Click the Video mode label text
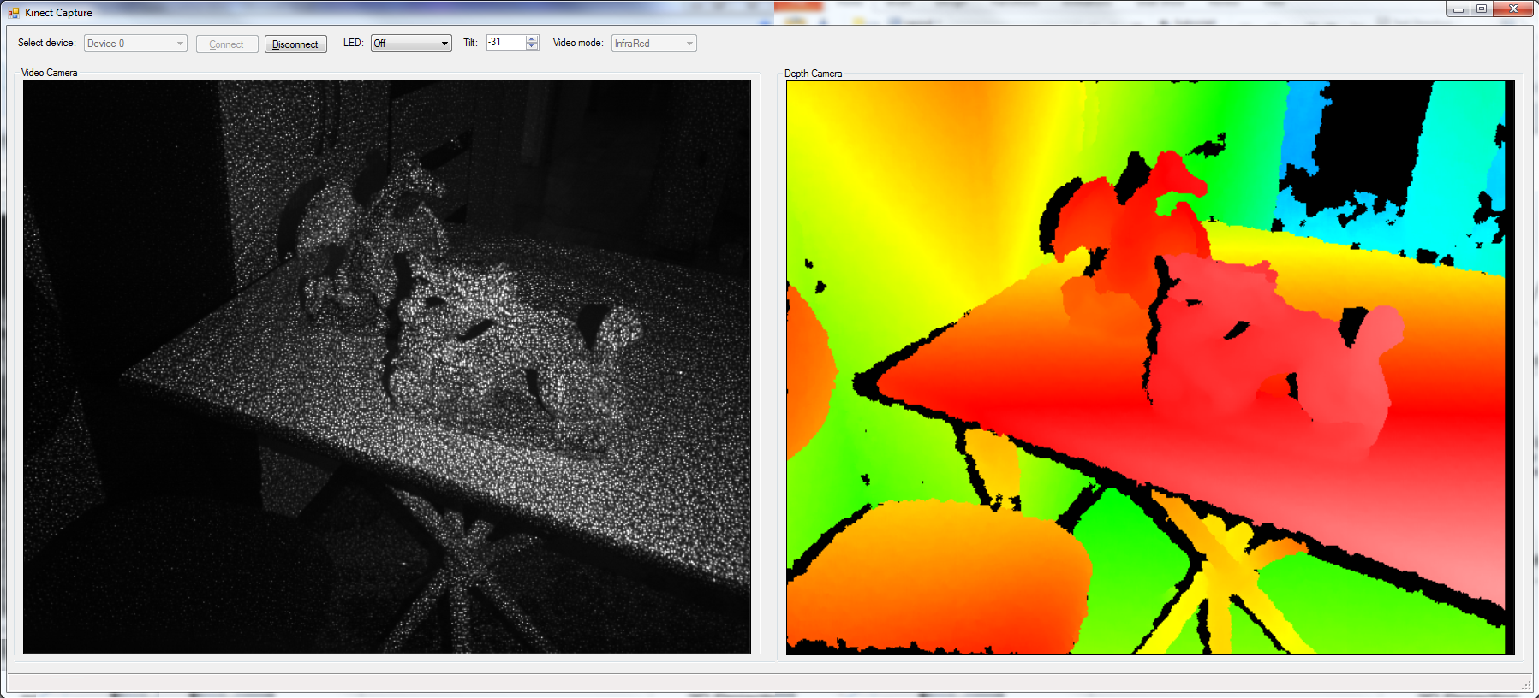The width and height of the screenshot is (1539, 698). tap(578, 43)
